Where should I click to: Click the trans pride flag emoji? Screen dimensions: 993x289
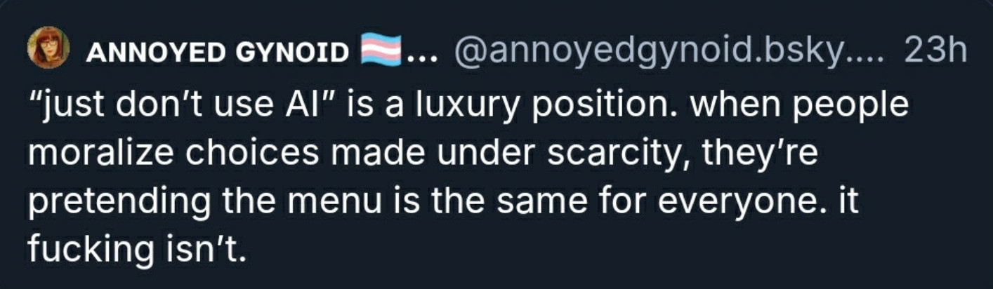(x=381, y=51)
